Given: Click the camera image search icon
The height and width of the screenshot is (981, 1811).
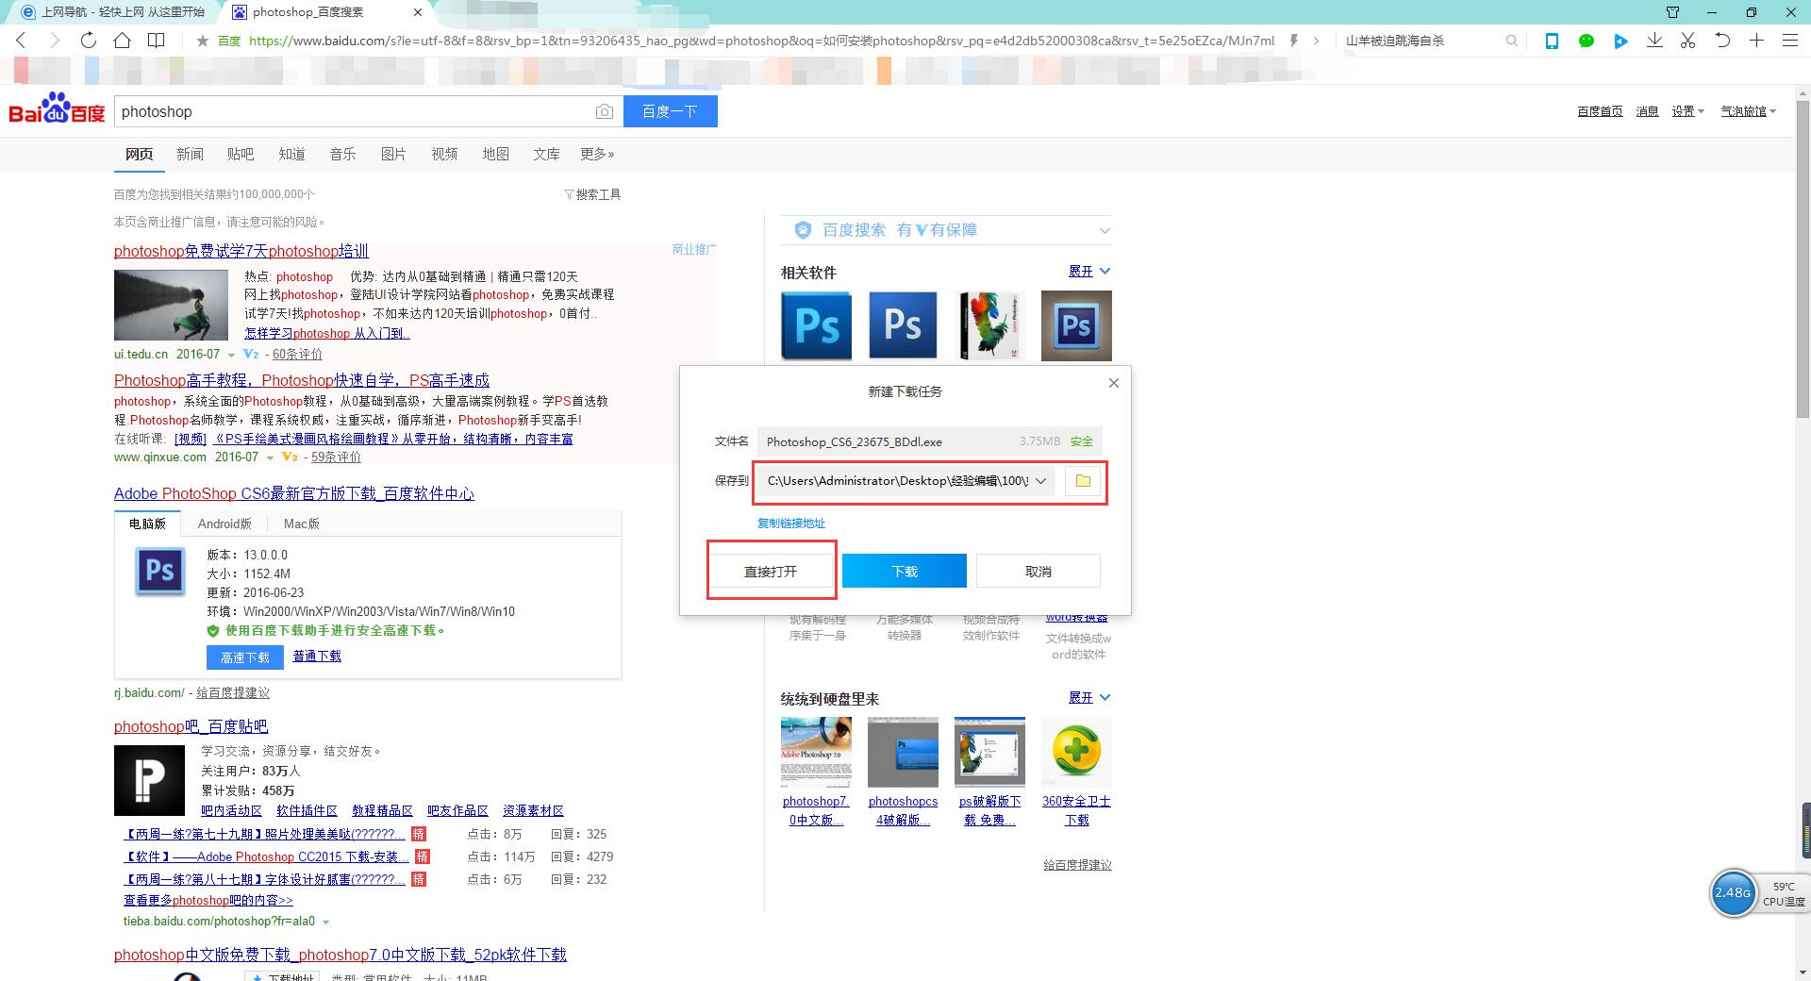Looking at the screenshot, I should tap(605, 111).
